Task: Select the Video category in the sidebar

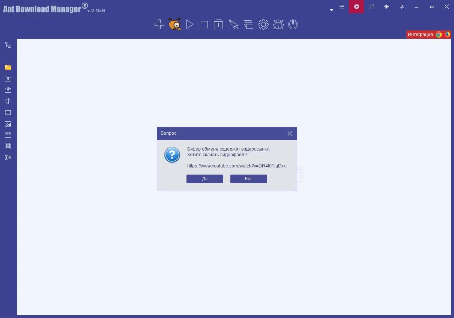Action: pos(8,112)
